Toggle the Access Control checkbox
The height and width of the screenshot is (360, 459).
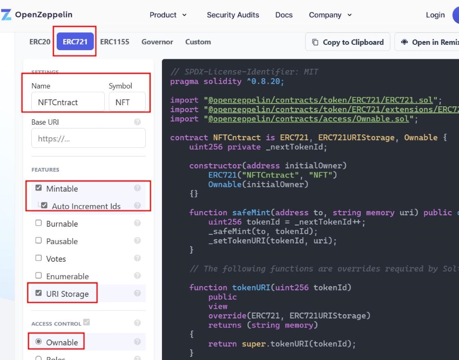click(x=86, y=322)
